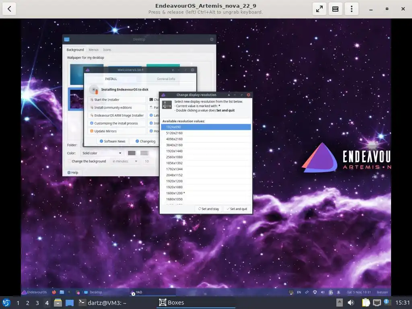412x309 pixels.
Task: Select resolution 1024x690
Action: (x=206, y=127)
